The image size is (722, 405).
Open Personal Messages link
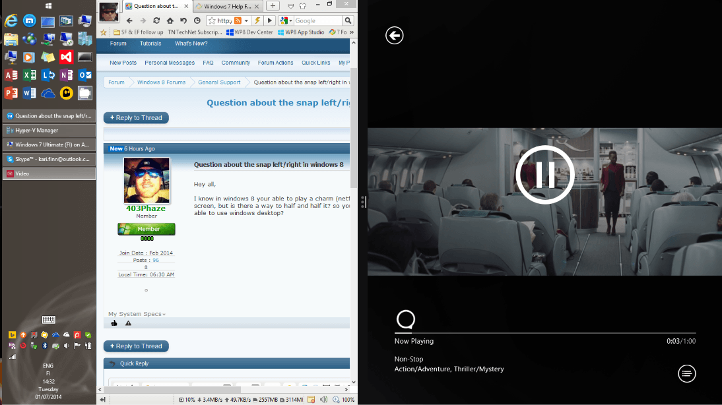tap(170, 63)
